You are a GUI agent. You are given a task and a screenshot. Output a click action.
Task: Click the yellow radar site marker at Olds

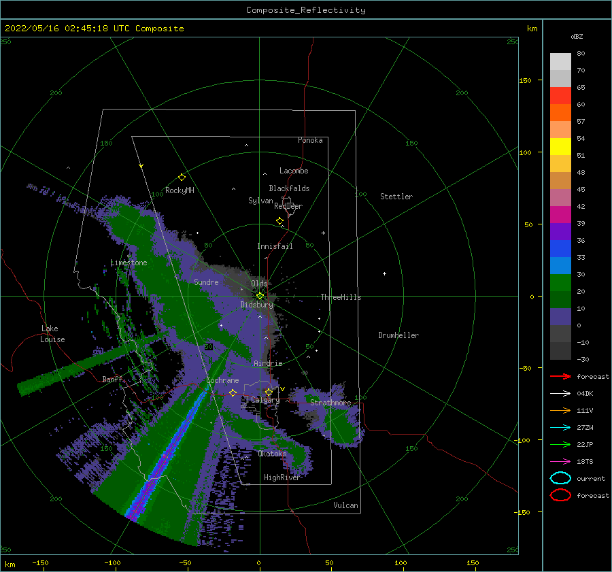click(x=260, y=296)
